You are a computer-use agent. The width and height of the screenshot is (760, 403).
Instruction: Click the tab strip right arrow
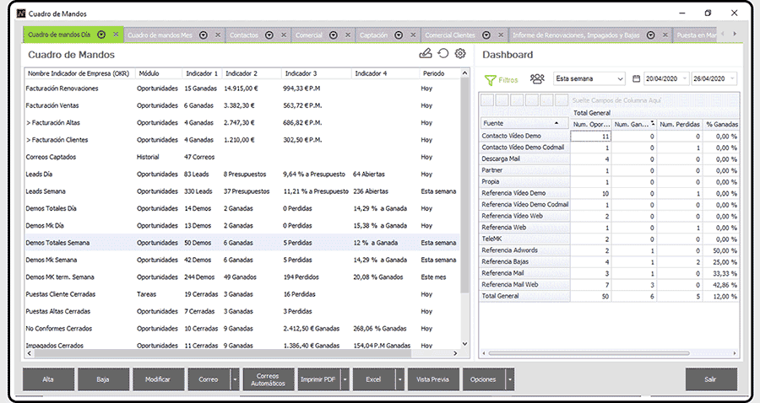[x=735, y=34]
